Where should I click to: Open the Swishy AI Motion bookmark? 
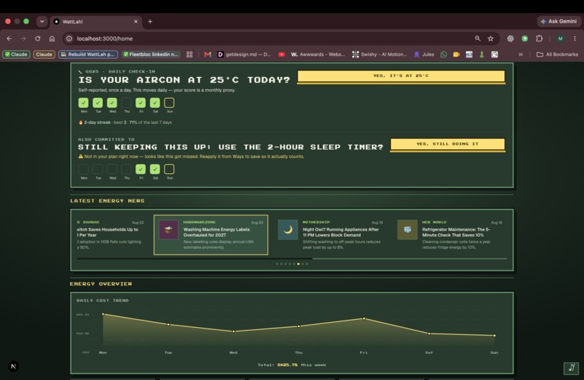380,54
